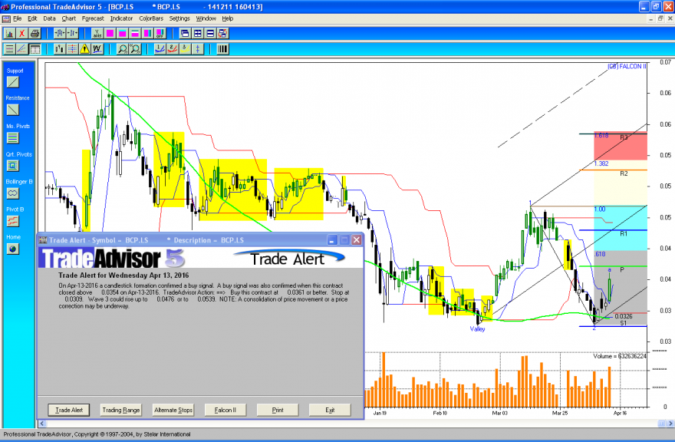
Task: Toggle Pivot B in the sidebar
Action: click(x=13, y=221)
